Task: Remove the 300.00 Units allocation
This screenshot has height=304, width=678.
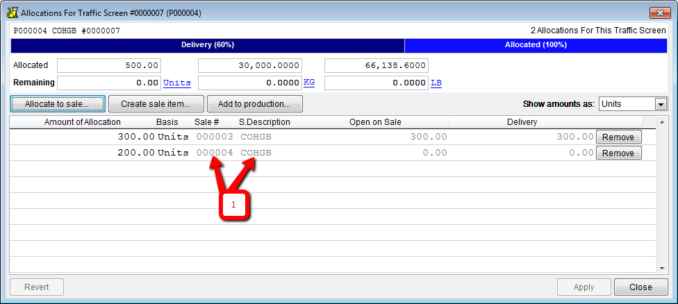Action: coord(618,137)
